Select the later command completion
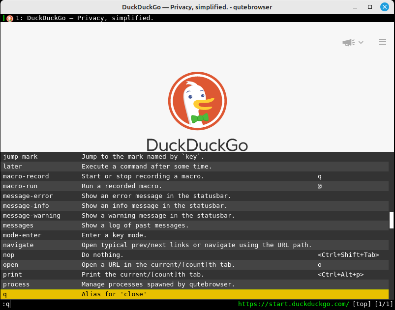 tap(194, 167)
